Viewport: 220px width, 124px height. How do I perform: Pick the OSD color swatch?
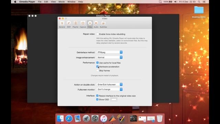pos(114,100)
